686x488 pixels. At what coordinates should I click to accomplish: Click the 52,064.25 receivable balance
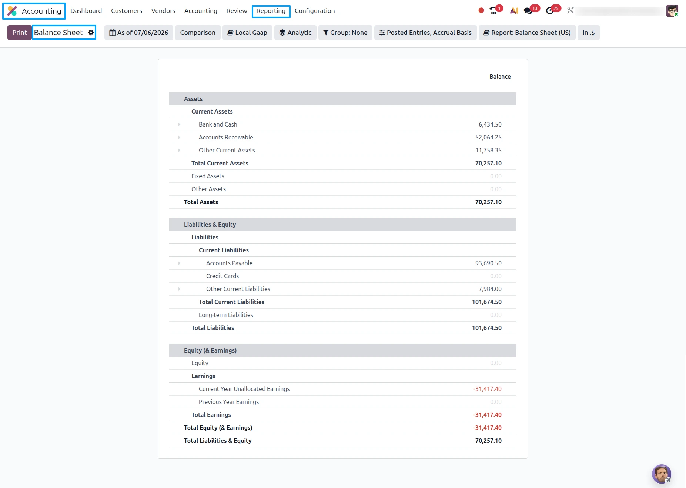click(x=488, y=137)
